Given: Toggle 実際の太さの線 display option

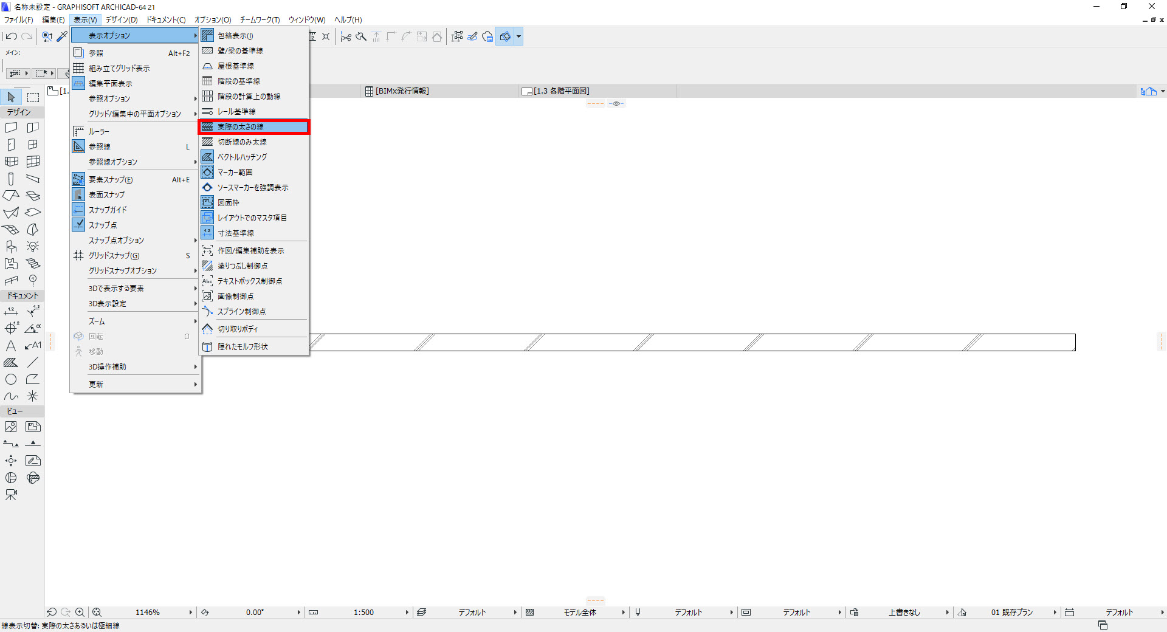Looking at the screenshot, I should [x=255, y=126].
